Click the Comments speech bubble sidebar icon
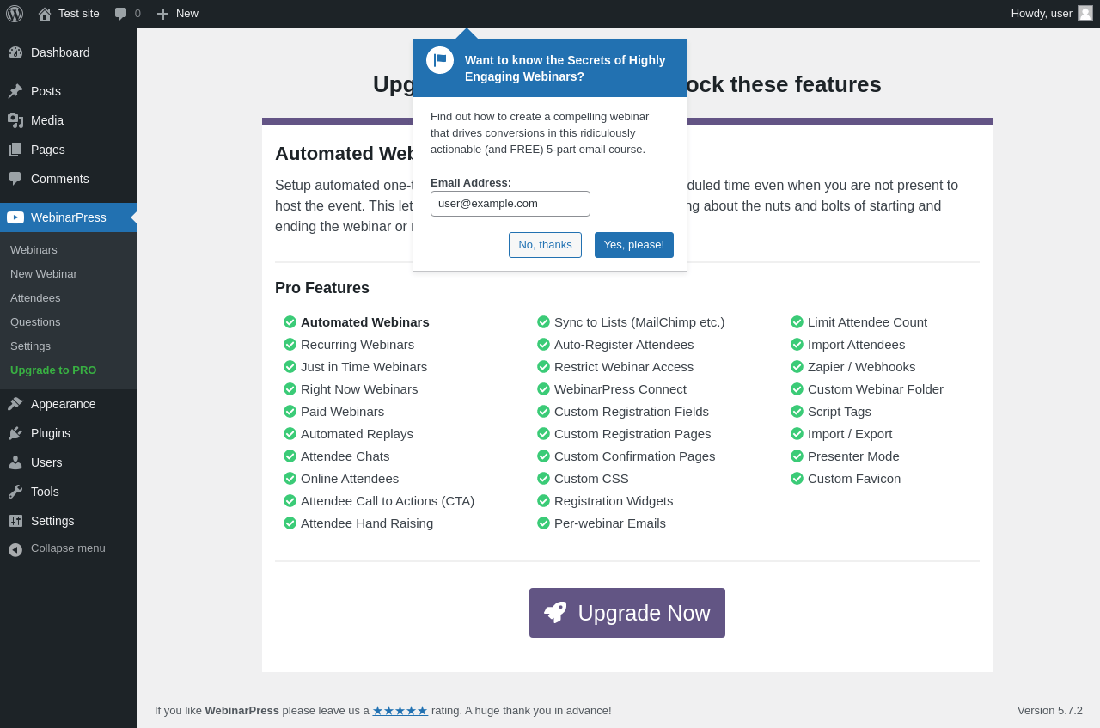 click(15, 179)
